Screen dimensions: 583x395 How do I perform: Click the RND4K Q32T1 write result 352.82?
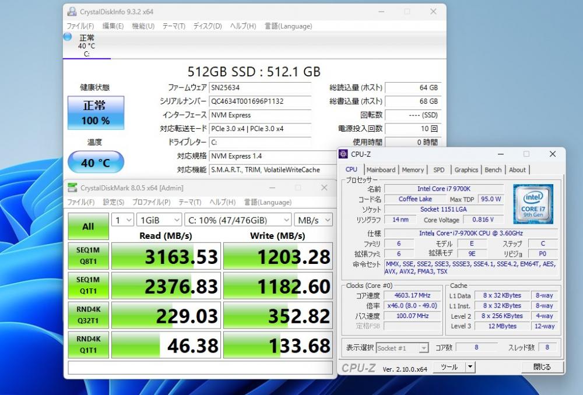click(278, 316)
